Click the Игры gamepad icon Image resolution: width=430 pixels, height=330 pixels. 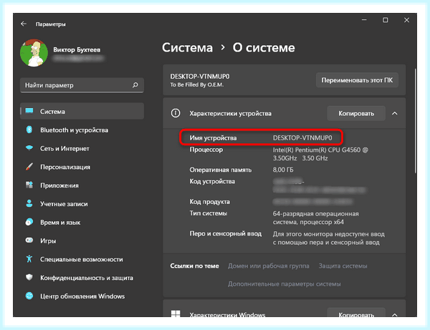click(29, 241)
